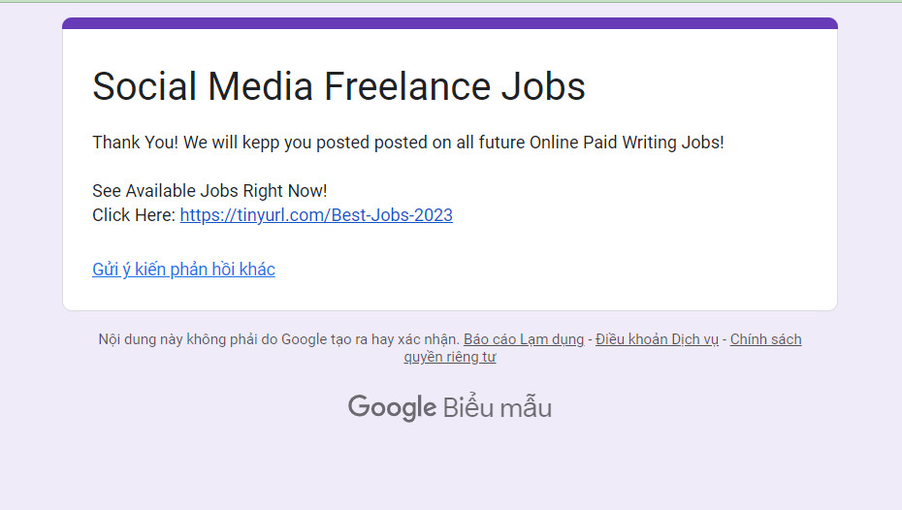This screenshot has height=510, width=902.
Task: Open the tinyurl.com/Best-Jobs-2023 link
Action: (x=315, y=215)
